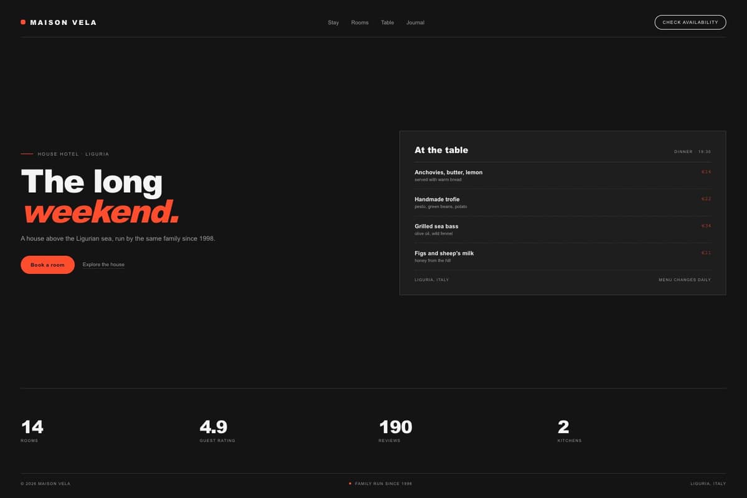Follow the Explore the house link
Image resolution: width=747 pixels, height=498 pixels.
click(103, 265)
